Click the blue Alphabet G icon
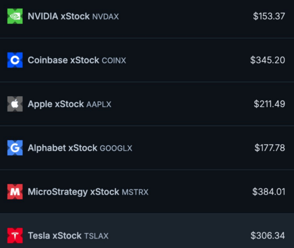 (15, 148)
